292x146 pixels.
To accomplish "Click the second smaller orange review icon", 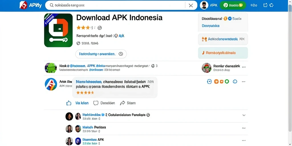I will pos(222,82).
